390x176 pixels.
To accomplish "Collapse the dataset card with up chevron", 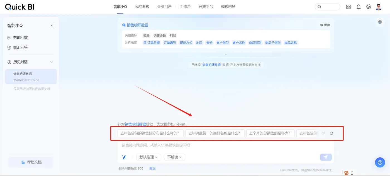I will pos(226,55).
